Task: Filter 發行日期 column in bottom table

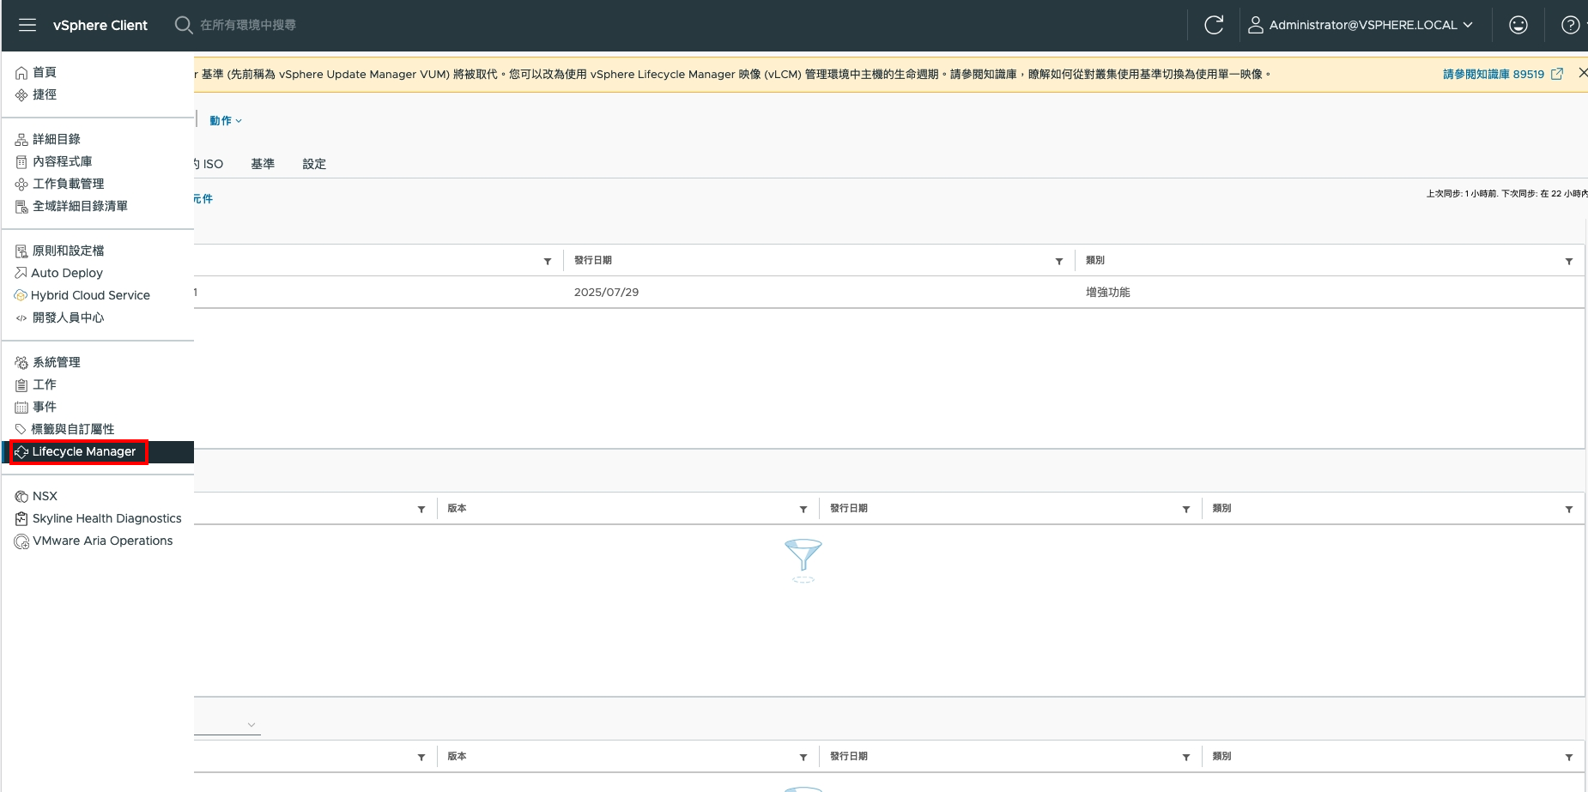Action: 1186,757
